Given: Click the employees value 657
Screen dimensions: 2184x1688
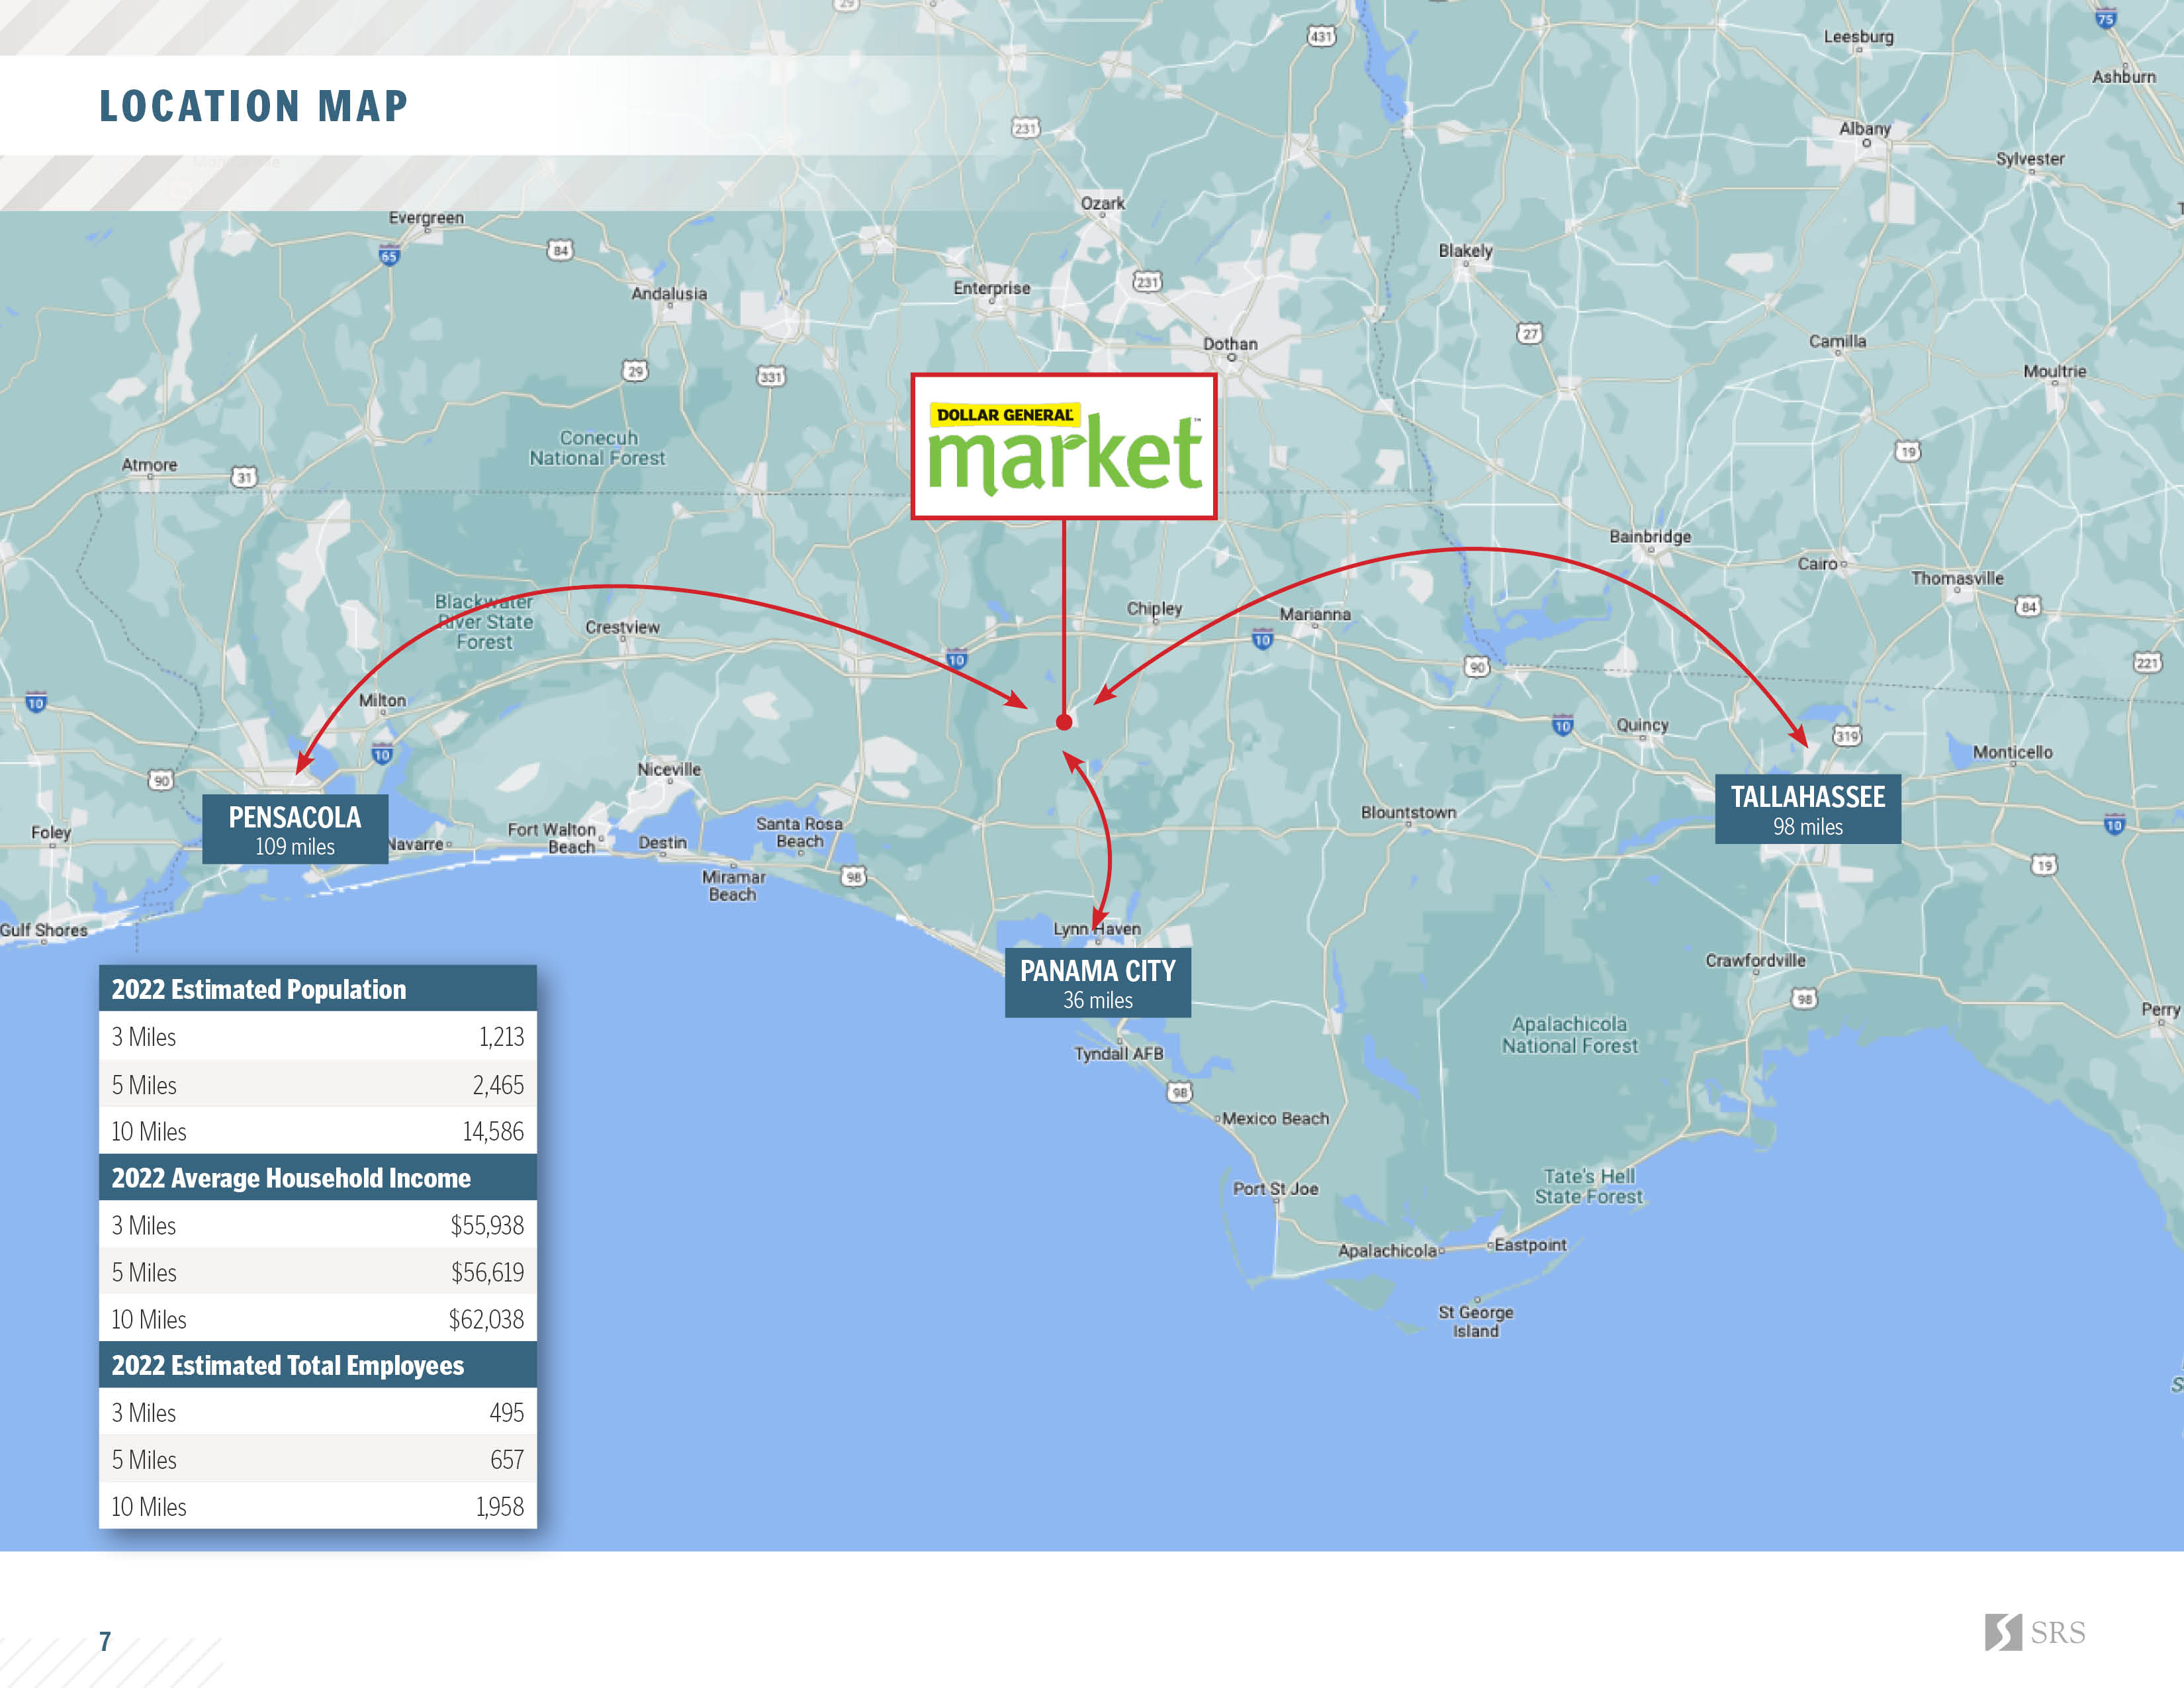Looking at the screenshot, I should pyautogui.click(x=507, y=1460).
